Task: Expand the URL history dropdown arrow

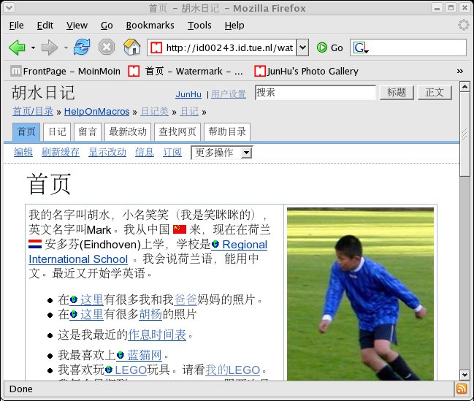Action: pyautogui.click(x=302, y=47)
